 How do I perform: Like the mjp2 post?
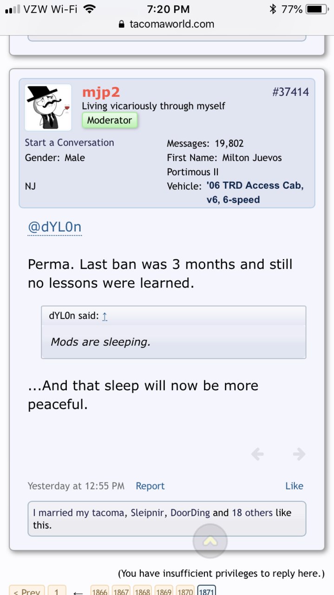(294, 486)
